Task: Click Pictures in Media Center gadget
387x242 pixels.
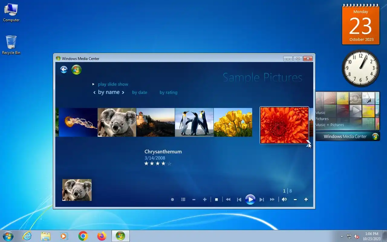Action: pyautogui.click(x=322, y=119)
